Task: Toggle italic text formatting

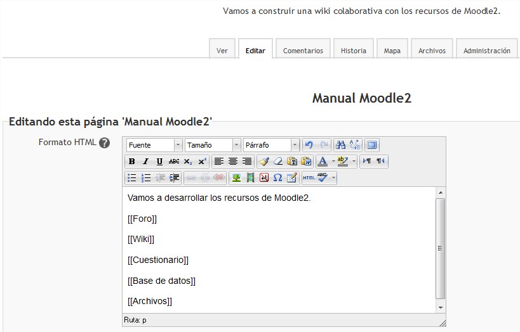Action: click(x=145, y=162)
